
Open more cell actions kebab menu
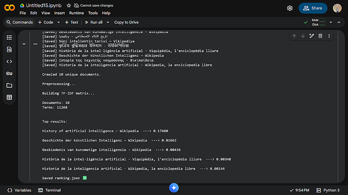tap(329, 36)
